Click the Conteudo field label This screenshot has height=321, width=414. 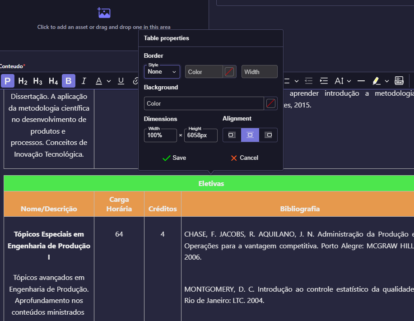click(12, 66)
